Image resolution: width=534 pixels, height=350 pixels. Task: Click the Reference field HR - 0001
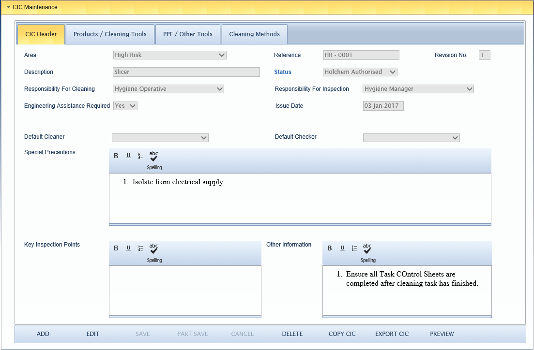[x=361, y=55]
